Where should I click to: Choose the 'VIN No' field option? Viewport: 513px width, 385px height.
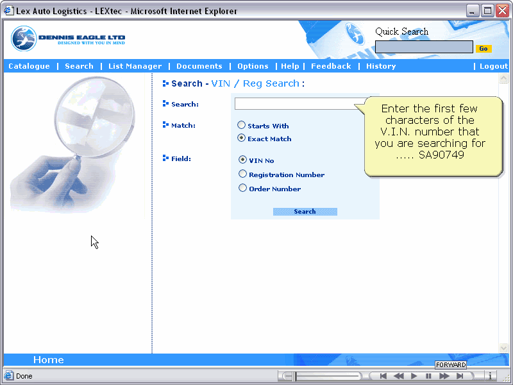pyautogui.click(x=242, y=159)
